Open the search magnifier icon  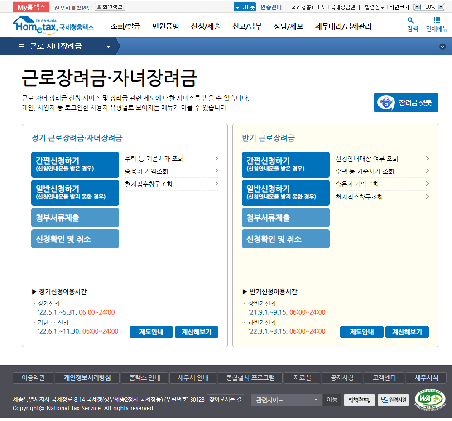click(411, 20)
